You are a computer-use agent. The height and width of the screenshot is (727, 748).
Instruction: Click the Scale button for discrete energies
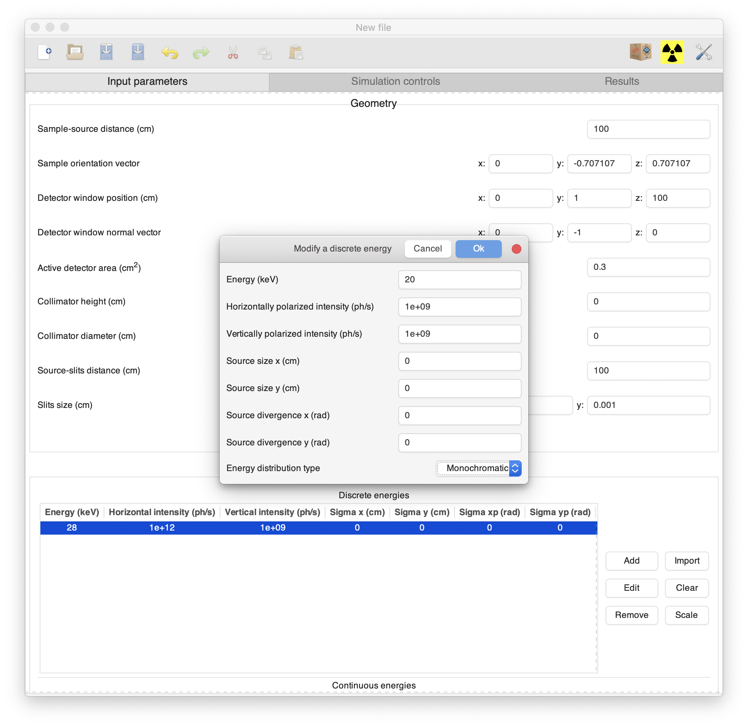pos(687,615)
